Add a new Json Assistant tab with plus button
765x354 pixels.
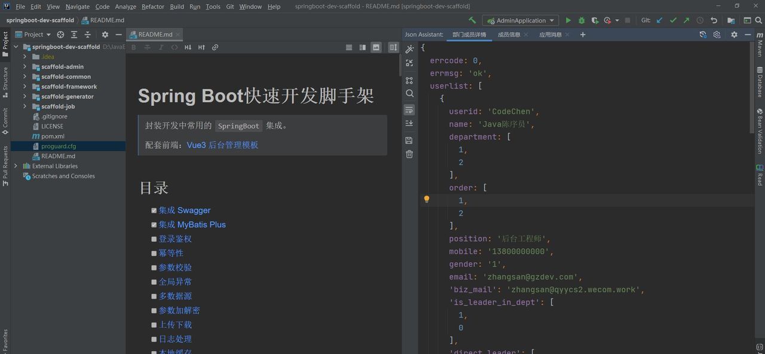pos(582,34)
